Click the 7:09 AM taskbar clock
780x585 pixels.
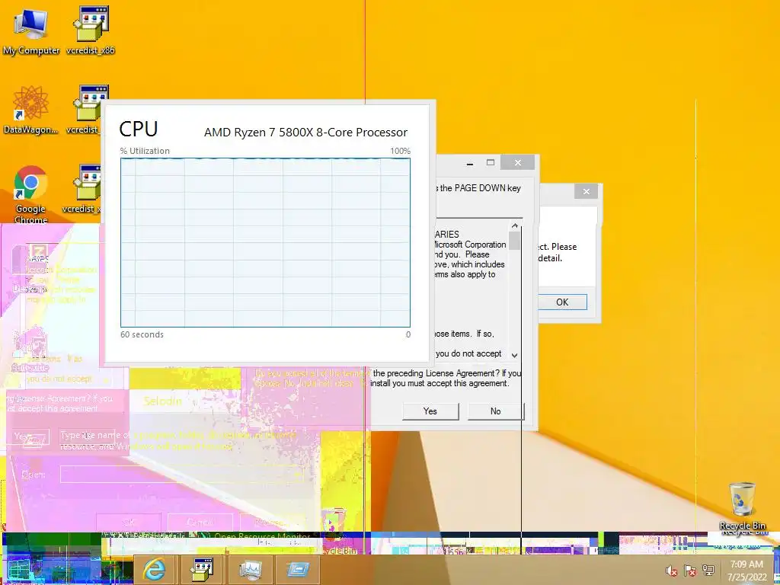[746, 564]
